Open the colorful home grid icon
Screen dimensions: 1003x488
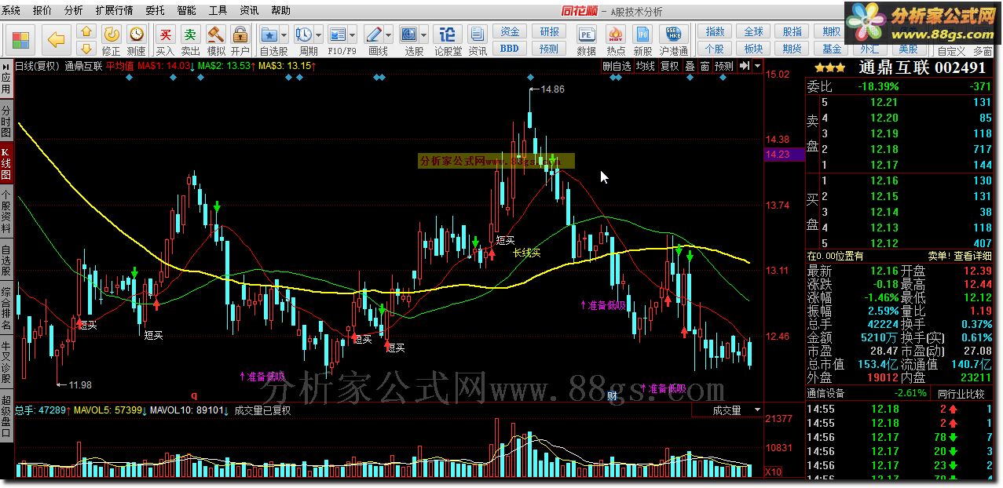21,39
